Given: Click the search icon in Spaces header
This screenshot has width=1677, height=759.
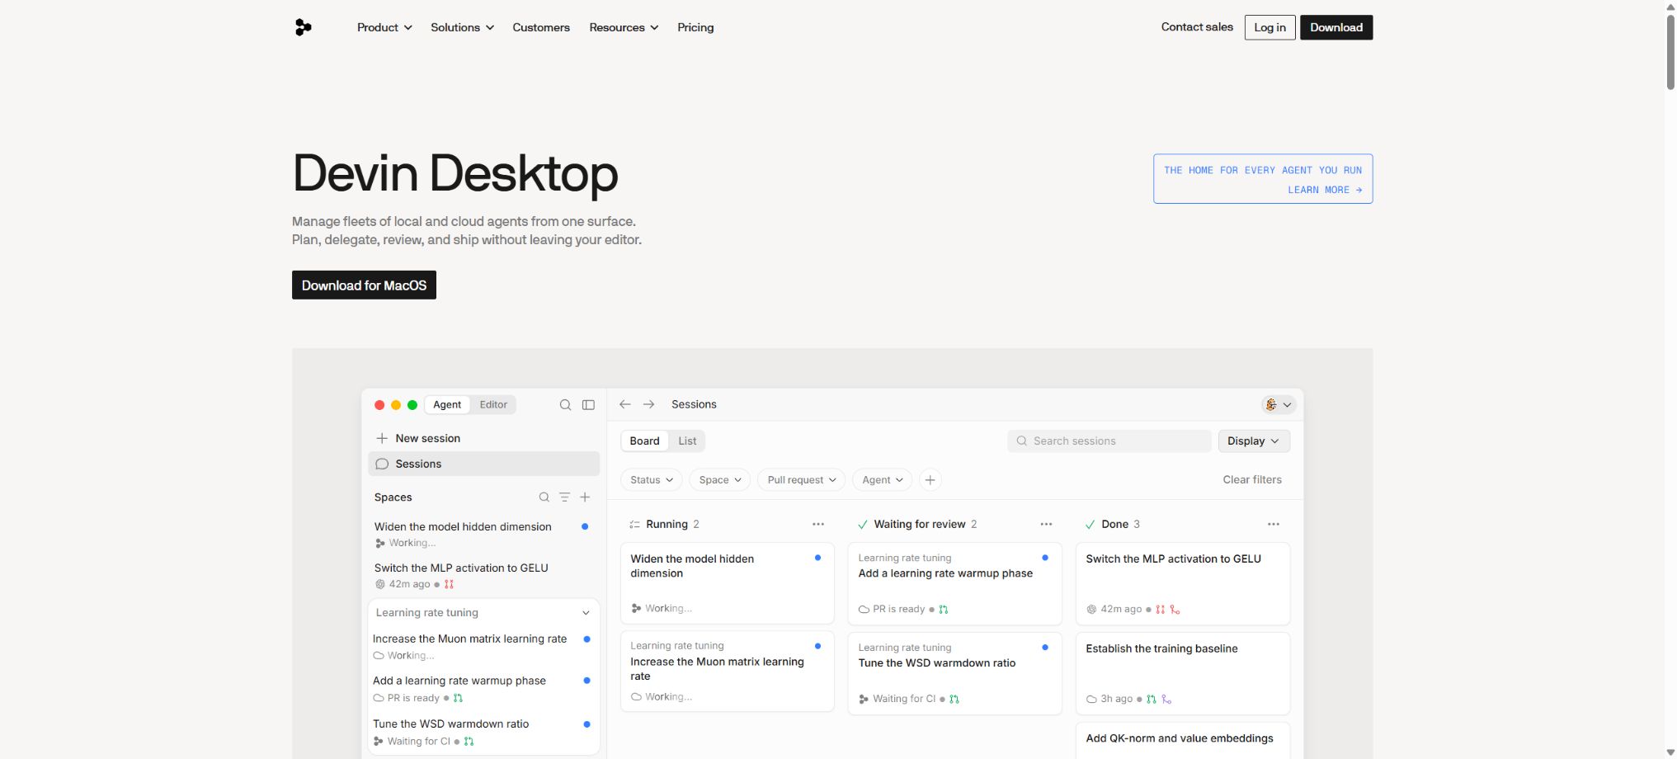Looking at the screenshot, I should click(544, 497).
